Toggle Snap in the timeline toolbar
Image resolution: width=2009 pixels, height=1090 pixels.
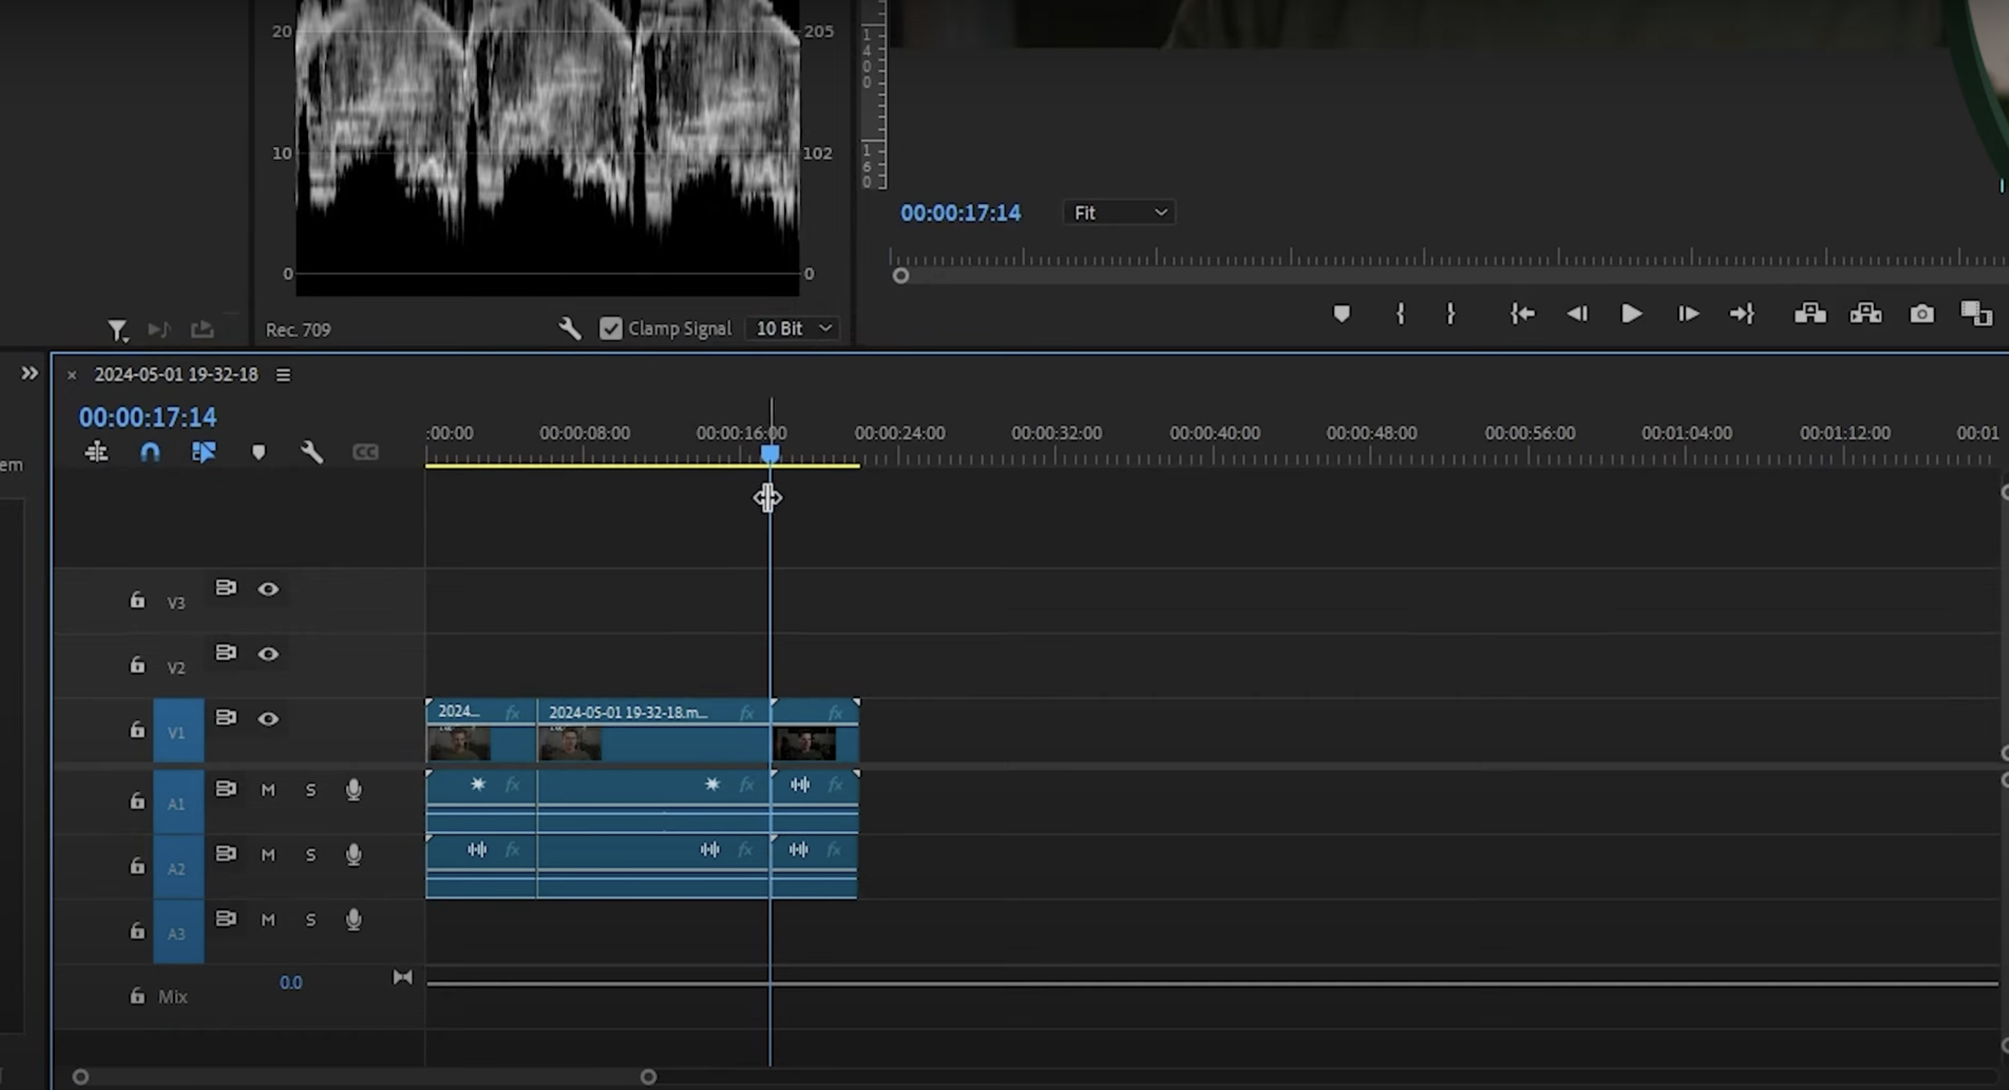(149, 452)
